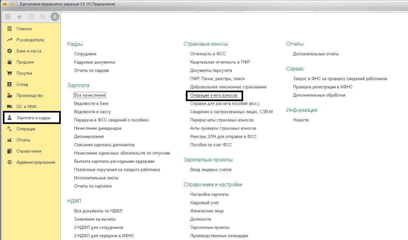Click the ruble icon for Банк и касса
The width and height of the screenshot is (408, 240).
pyautogui.click(x=10, y=51)
